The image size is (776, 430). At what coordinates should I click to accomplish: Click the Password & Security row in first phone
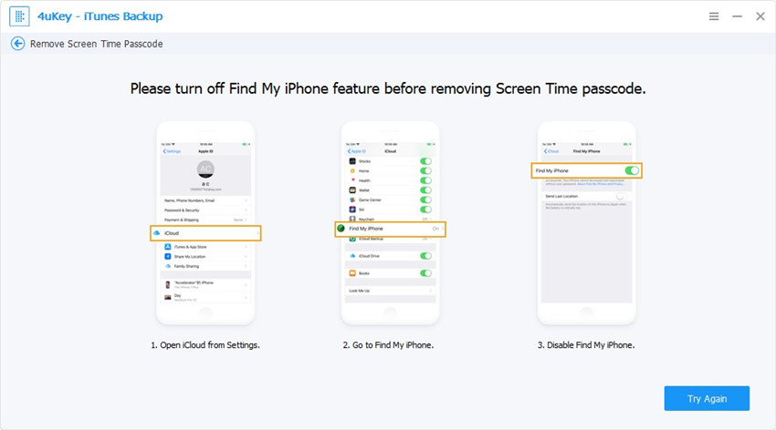tap(205, 210)
